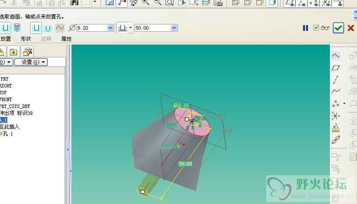The image size is (357, 204).
Task: Click the datum axis tool icon
Action: [335, 80]
